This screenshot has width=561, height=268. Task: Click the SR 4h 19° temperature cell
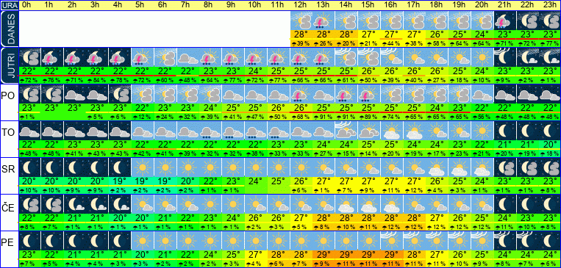120,181
